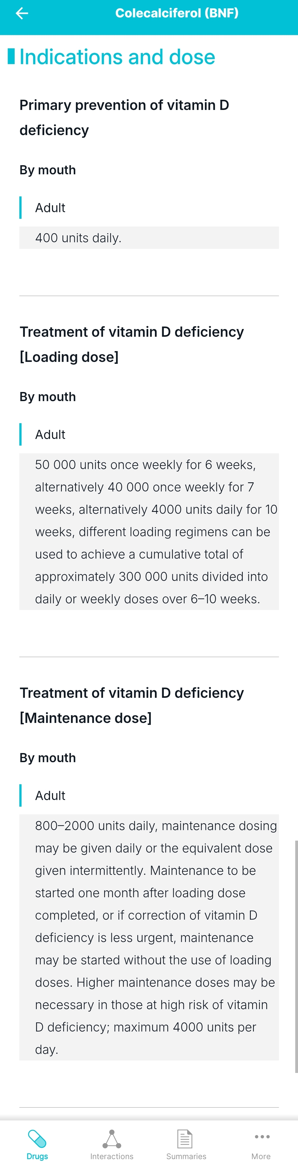Image resolution: width=298 pixels, height=1171 pixels.
Task: Click the Maintenance dose section heading
Action: pos(132,705)
